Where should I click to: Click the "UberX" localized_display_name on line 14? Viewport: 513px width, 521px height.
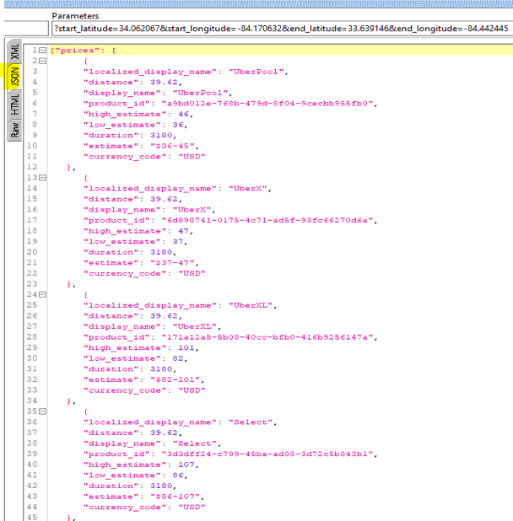247,189
